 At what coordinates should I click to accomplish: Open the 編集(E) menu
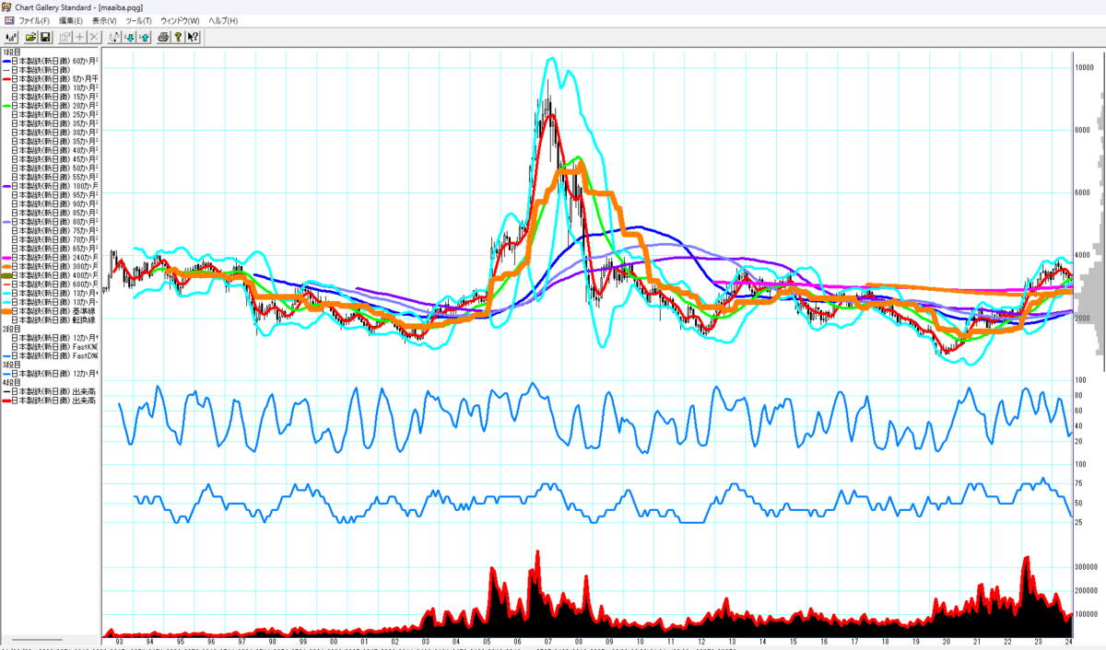(x=71, y=20)
